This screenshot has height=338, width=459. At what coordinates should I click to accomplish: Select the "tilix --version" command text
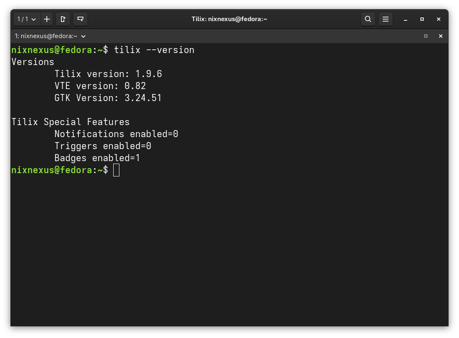153,50
